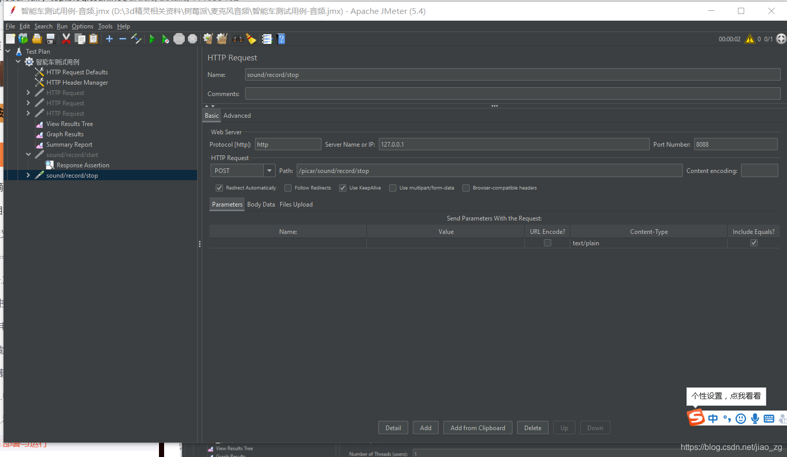Image resolution: width=787 pixels, height=457 pixels.
Task: Select Response Assertion in the tree
Action: point(83,165)
